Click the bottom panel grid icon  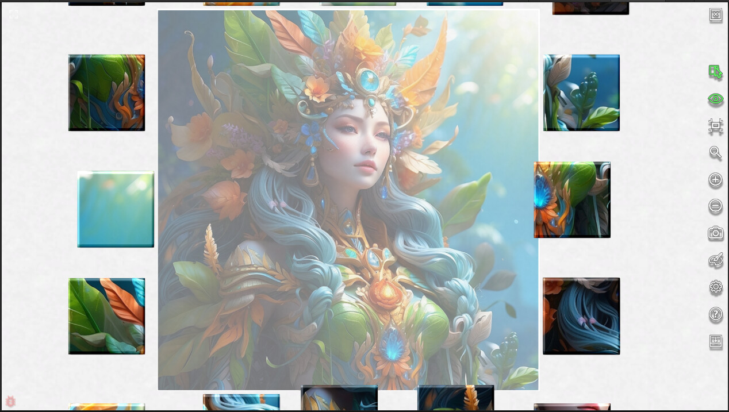point(716,340)
